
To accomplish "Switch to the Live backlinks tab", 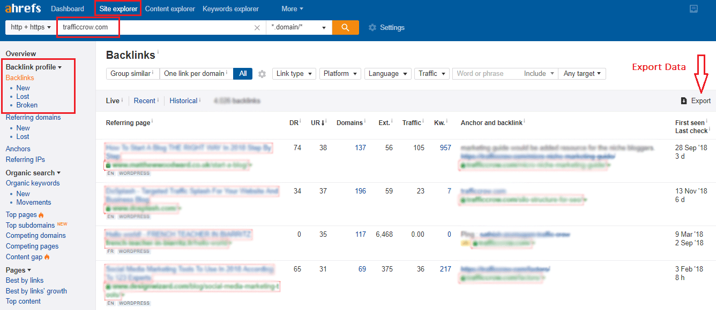I will point(113,100).
